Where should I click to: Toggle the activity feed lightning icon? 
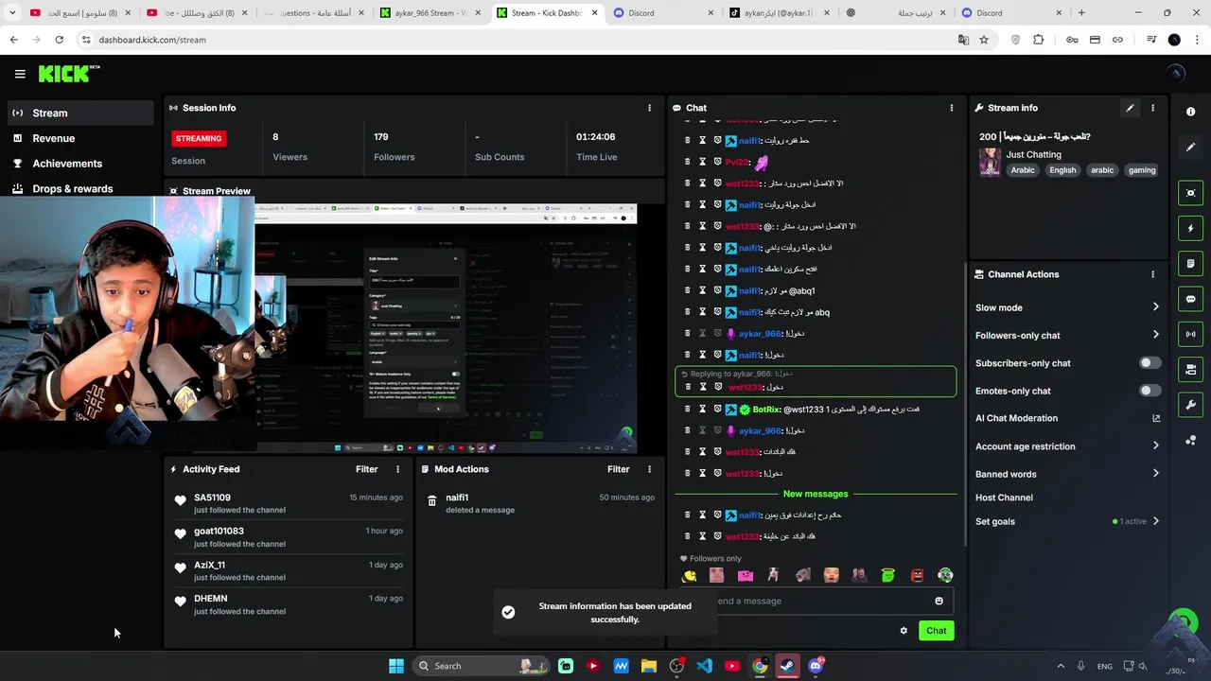[x=1190, y=228]
